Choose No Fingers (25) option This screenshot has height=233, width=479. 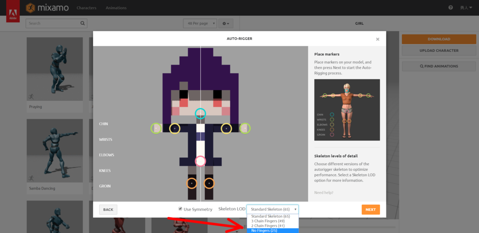273,231
